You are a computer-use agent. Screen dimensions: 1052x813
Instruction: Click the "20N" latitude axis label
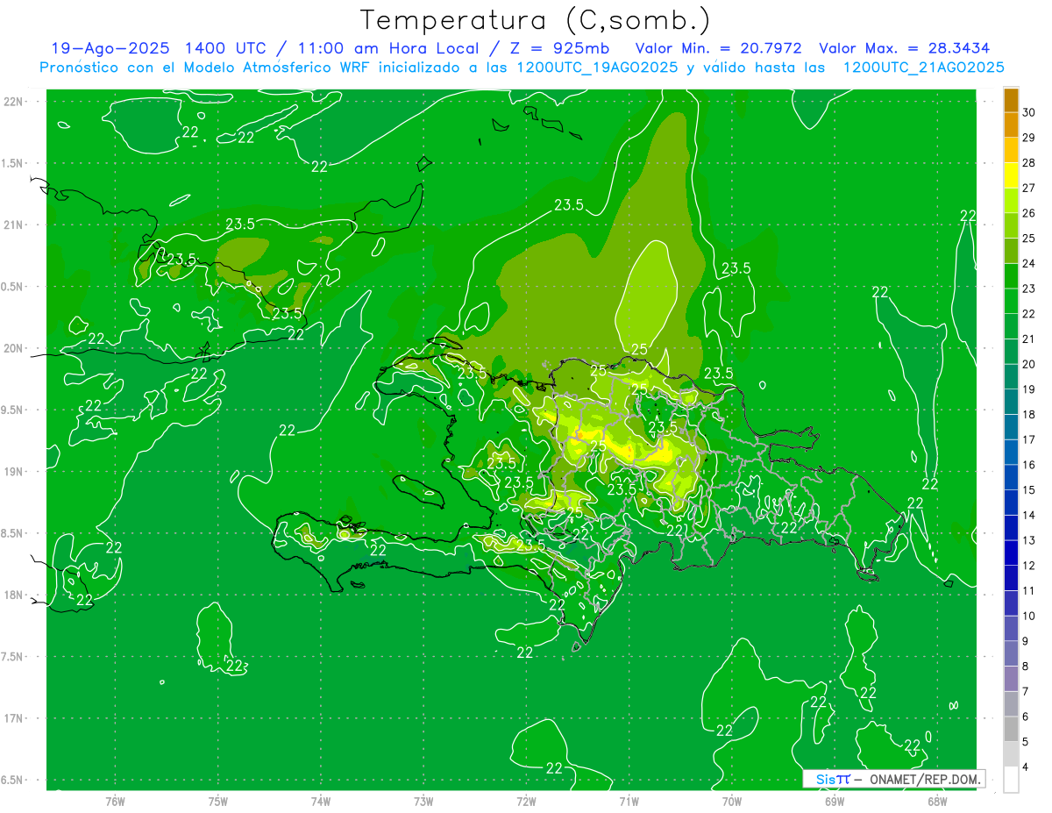tap(14, 348)
